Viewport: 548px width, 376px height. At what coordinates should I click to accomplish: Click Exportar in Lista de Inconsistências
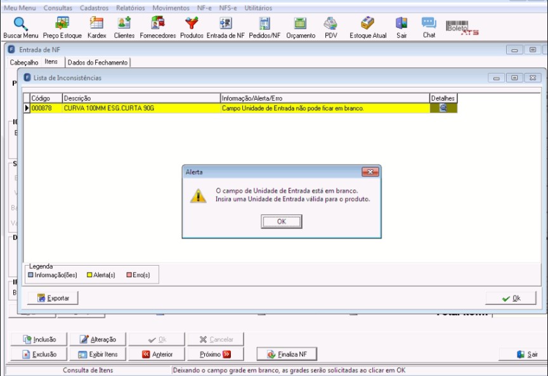[53, 298]
